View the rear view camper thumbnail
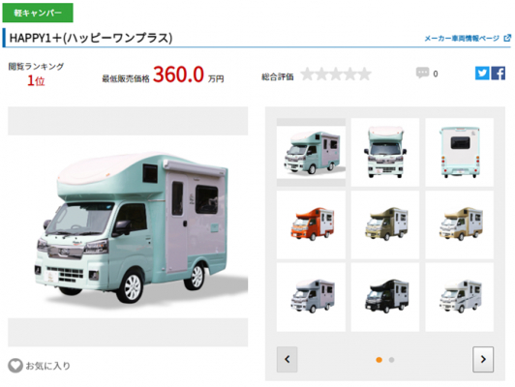The height and width of the screenshot is (387, 515). click(460, 152)
